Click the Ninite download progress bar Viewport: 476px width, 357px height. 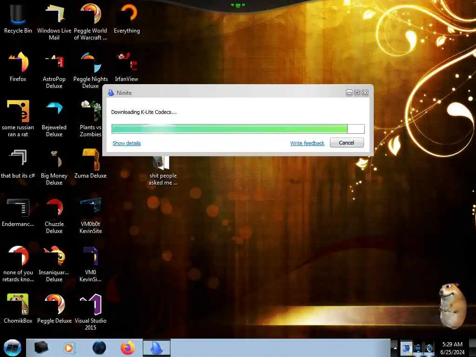(238, 129)
